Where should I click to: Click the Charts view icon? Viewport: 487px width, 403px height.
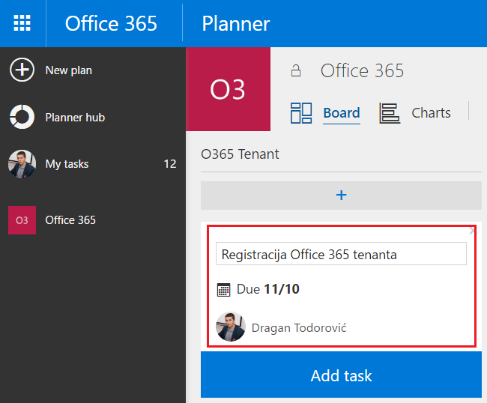(x=390, y=113)
